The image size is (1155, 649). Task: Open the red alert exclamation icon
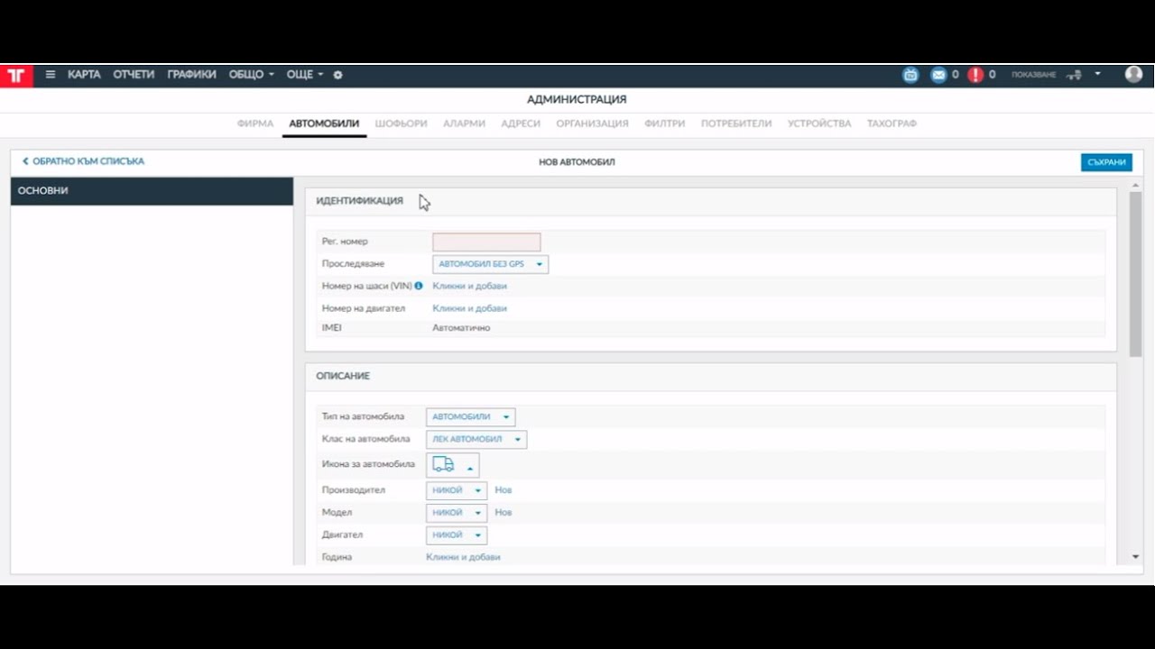[975, 75]
